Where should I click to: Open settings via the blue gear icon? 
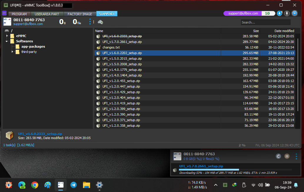[295, 13]
